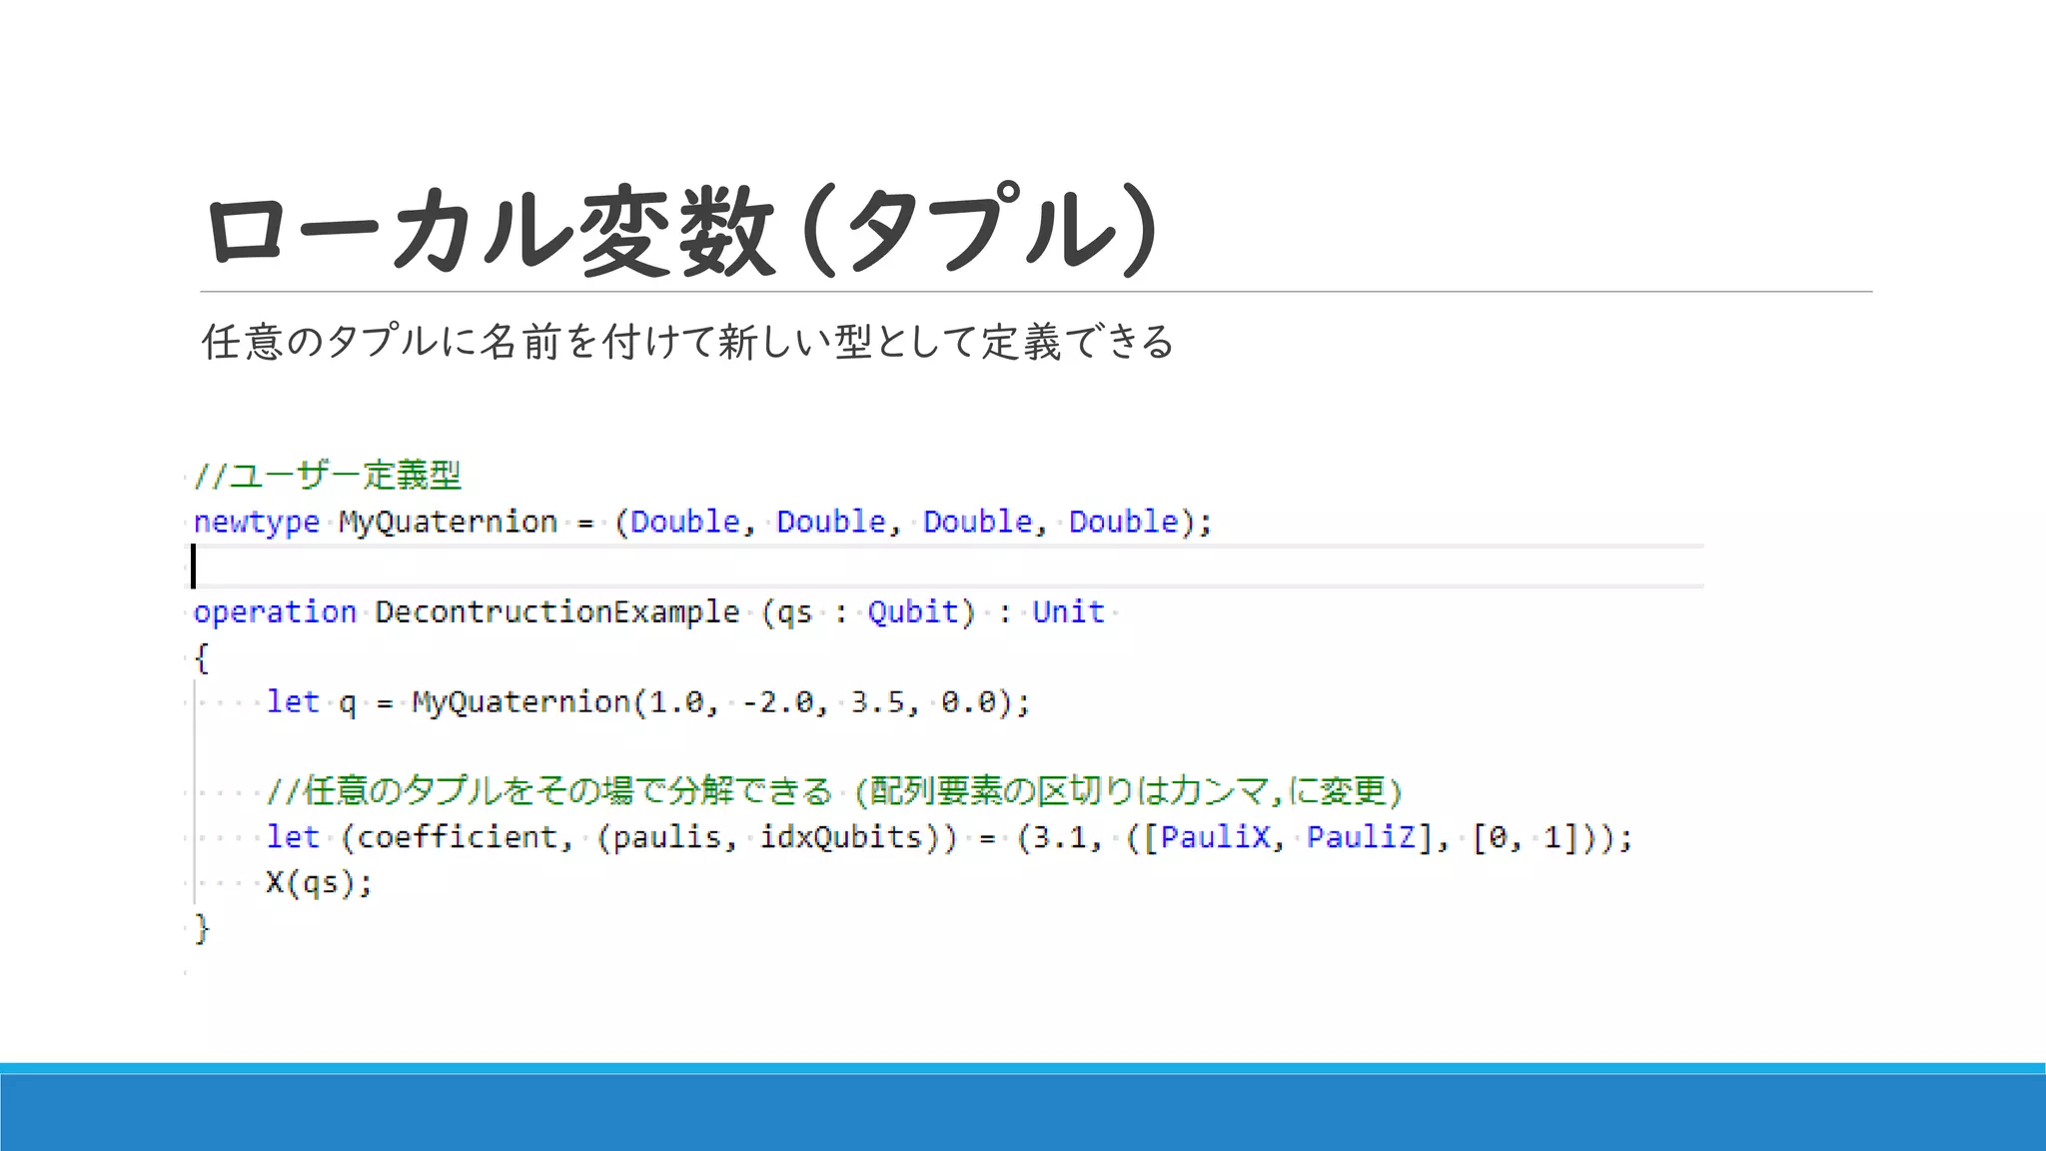Click the green comment about タプルをその場で分解
The width and height of the screenshot is (2046, 1151).
[833, 791]
